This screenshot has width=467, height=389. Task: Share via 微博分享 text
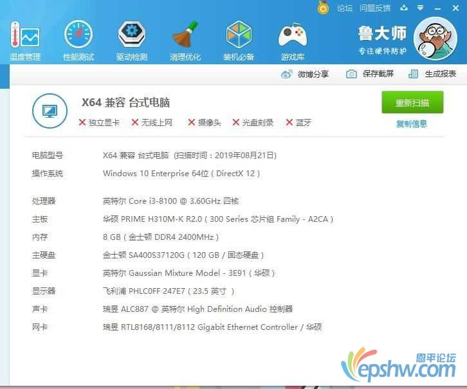(313, 74)
